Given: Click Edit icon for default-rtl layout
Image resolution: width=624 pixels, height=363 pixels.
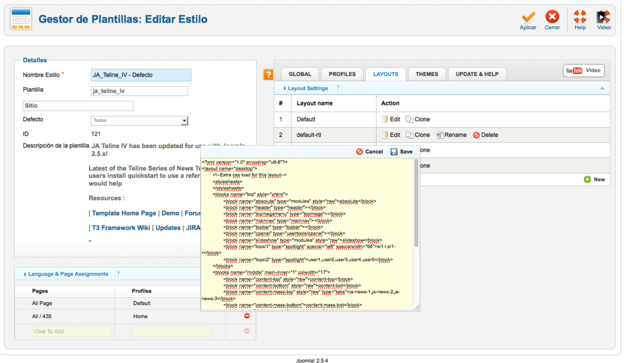Looking at the screenshot, I should pos(385,135).
